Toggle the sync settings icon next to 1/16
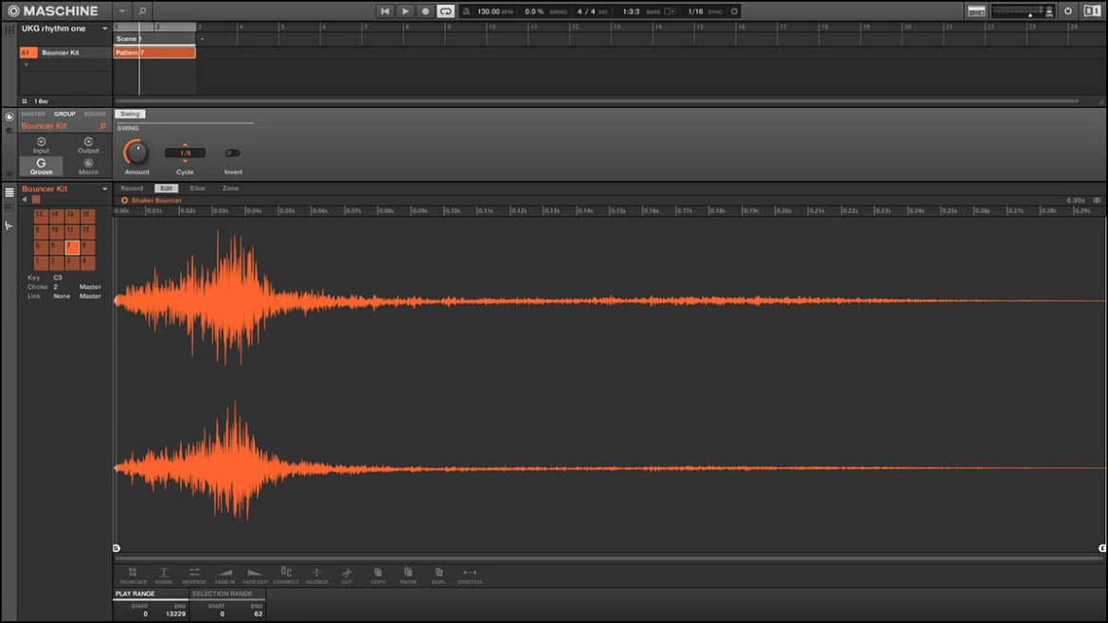1108x623 pixels. tap(734, 11)
